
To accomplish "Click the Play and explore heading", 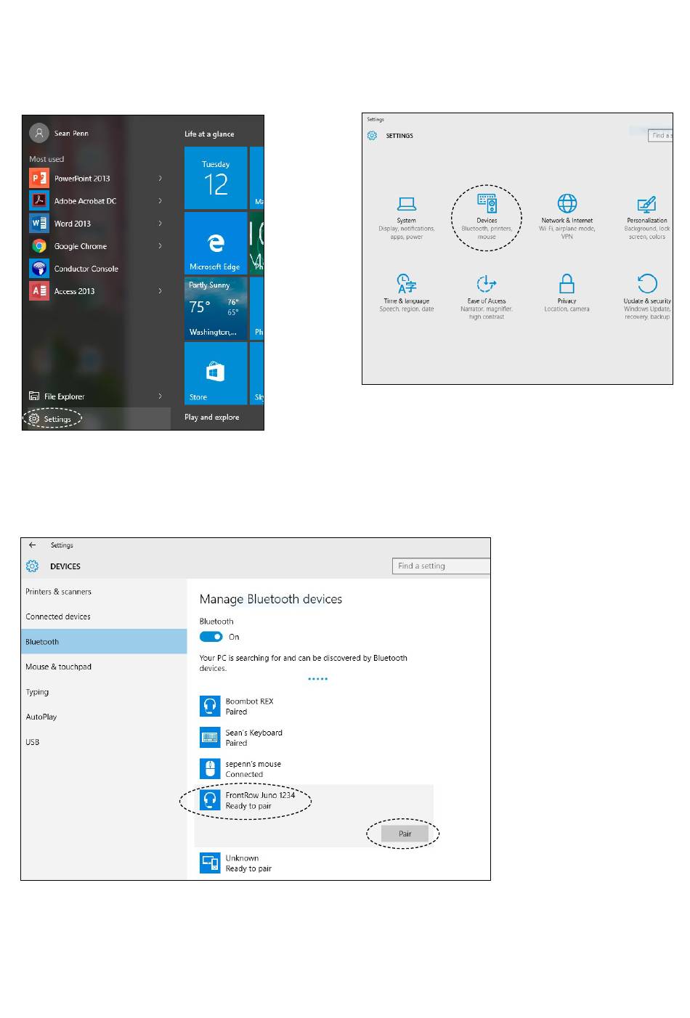I will (x=212, y=417).
